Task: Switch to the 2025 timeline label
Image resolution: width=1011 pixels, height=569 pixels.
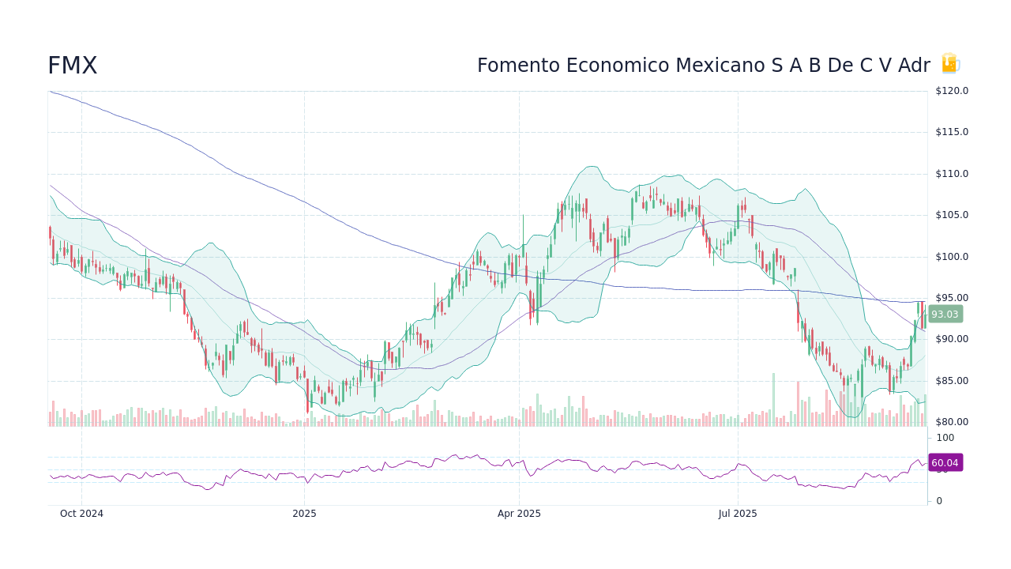Action: tap(305, 513)
